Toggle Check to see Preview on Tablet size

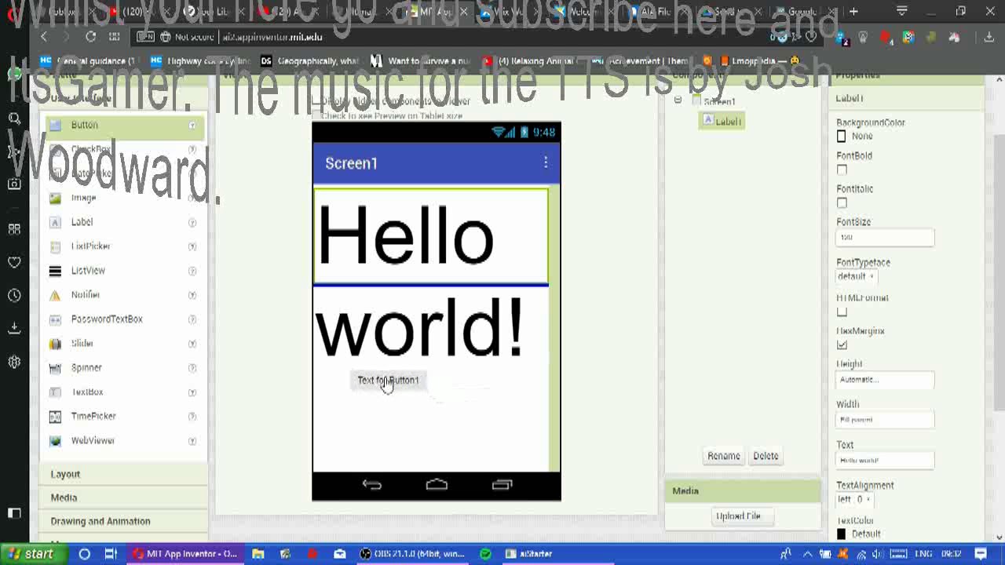point(317,116)
